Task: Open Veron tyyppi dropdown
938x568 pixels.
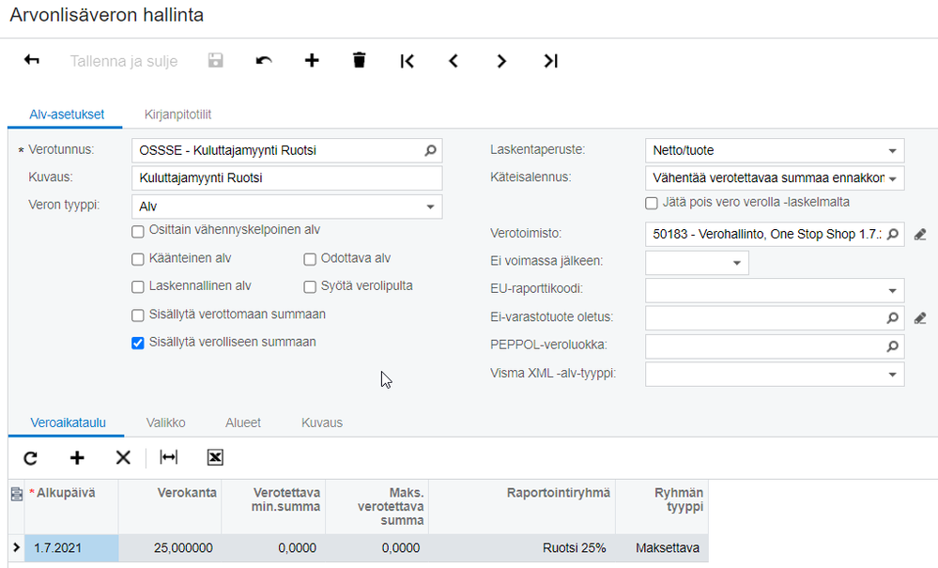Action: tap(430, 207)
